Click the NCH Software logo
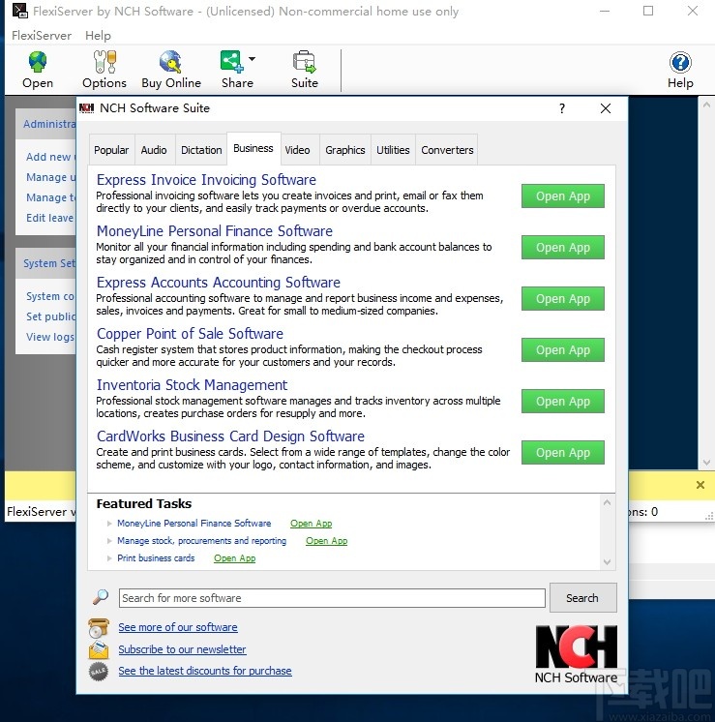 (576, 654)
